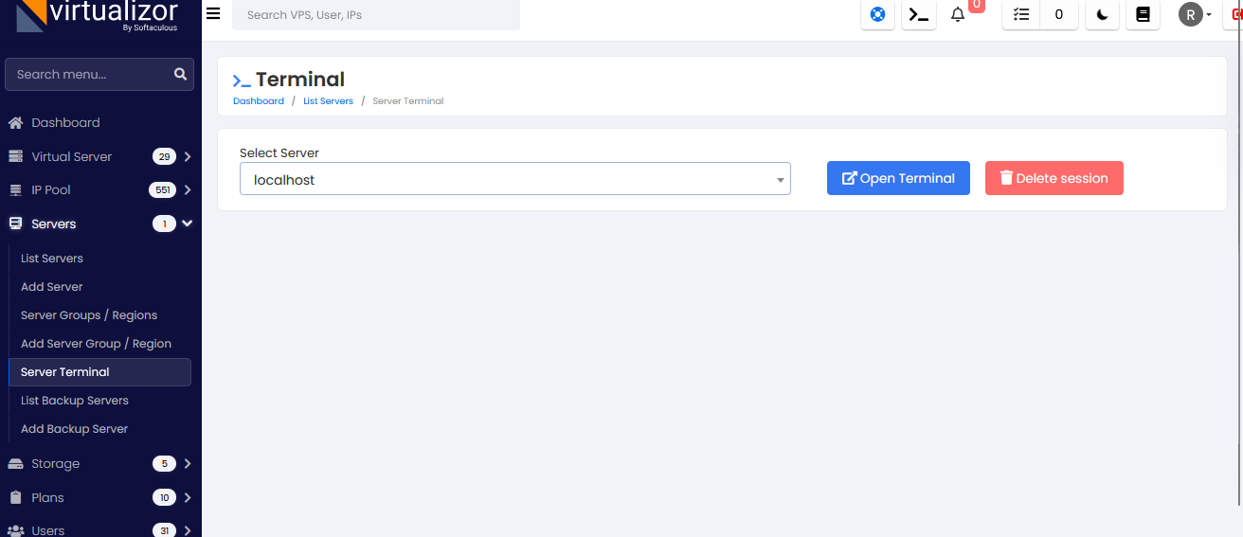
Task: Click the Search VPS, User, IPs field
Action: tap(375, 15)
